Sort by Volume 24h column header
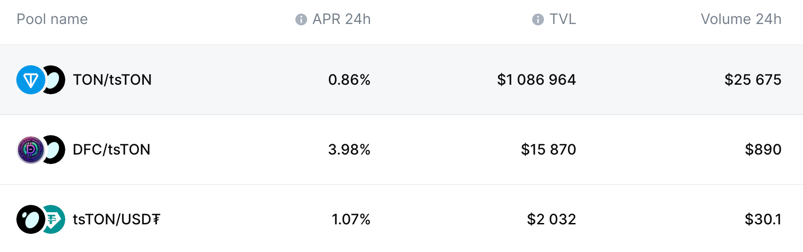 741,19
